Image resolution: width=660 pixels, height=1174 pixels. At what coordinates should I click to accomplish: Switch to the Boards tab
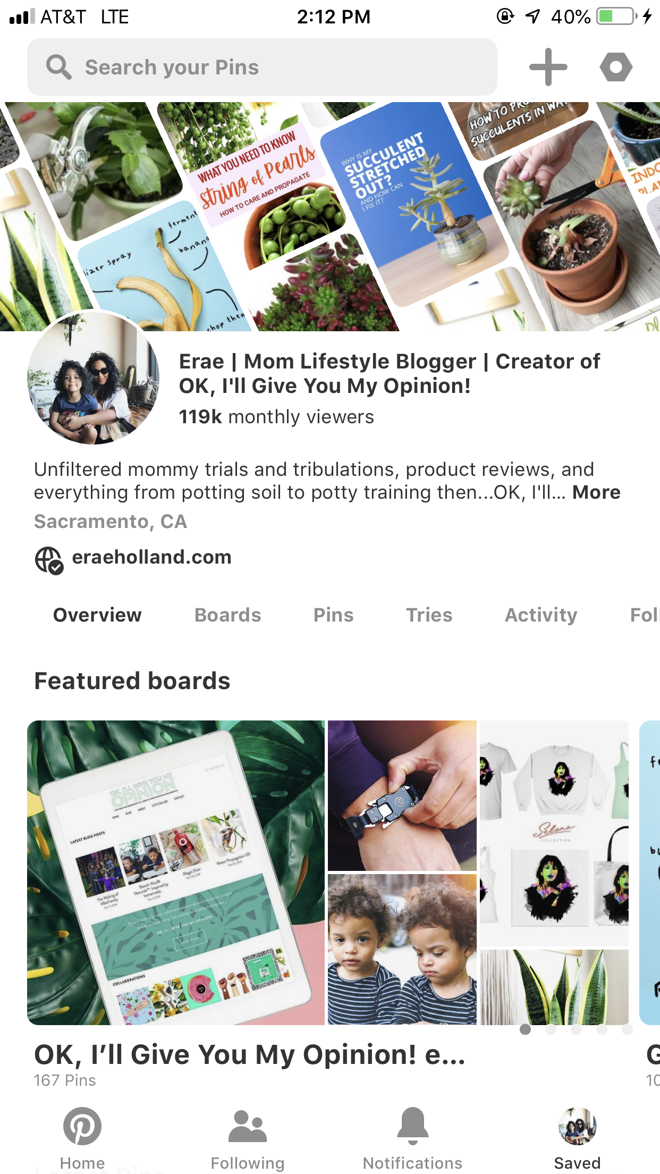(x=227, y=615)
